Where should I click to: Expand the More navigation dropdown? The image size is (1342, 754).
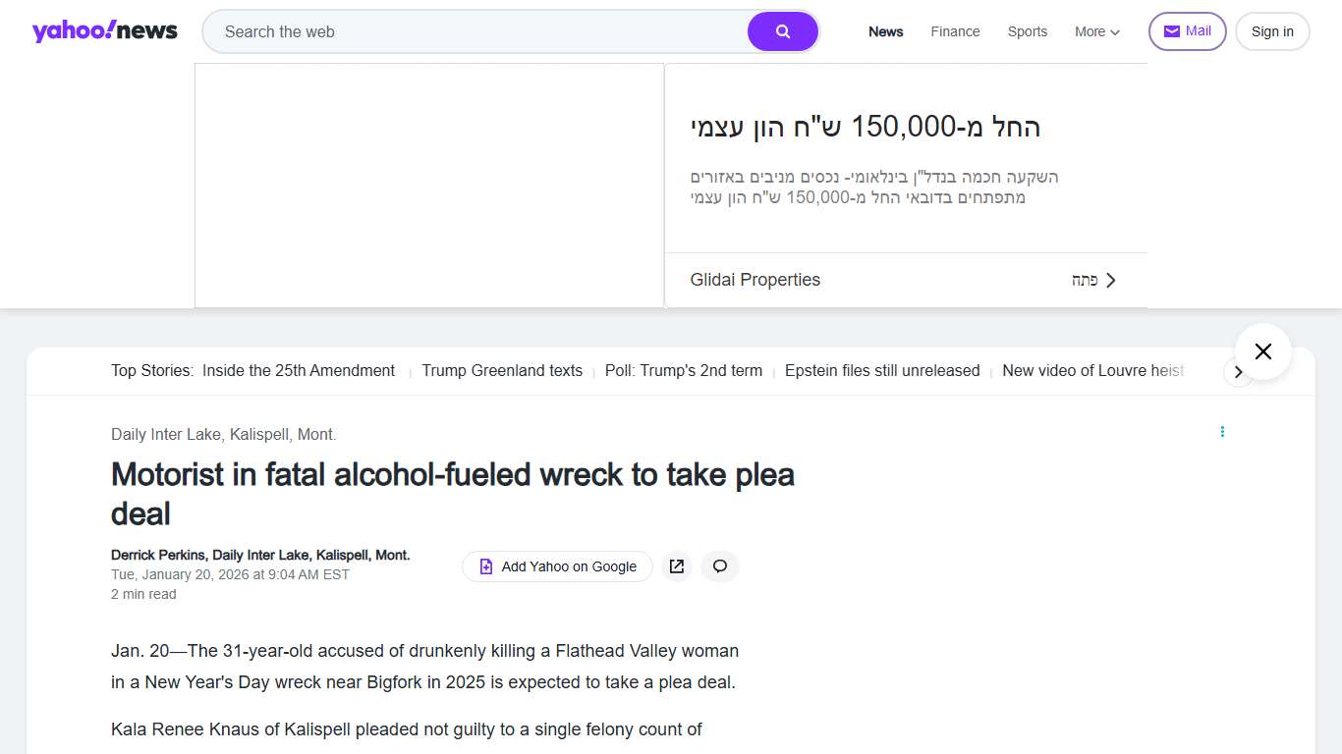1096,31
